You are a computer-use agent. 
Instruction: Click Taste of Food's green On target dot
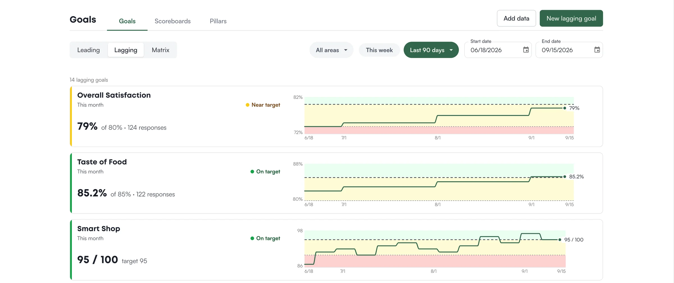[x=252, y=171]
